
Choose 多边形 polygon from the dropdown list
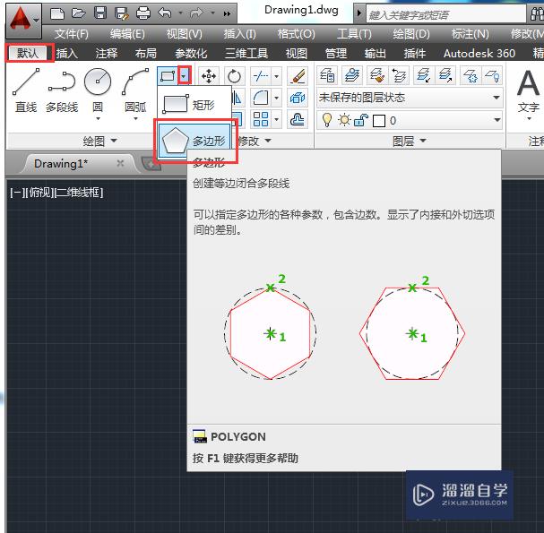click(x=194, y=141)
